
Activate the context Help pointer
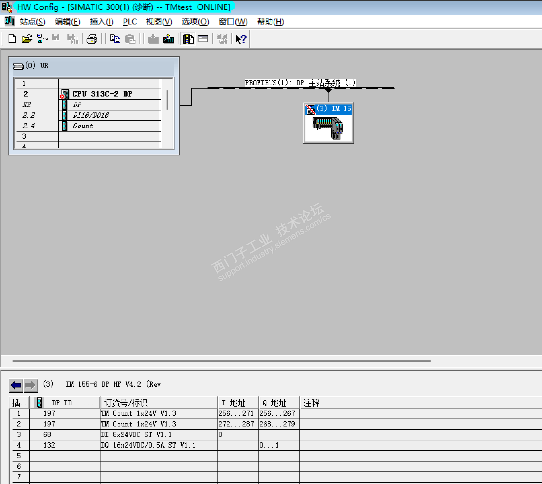point(241,39)
